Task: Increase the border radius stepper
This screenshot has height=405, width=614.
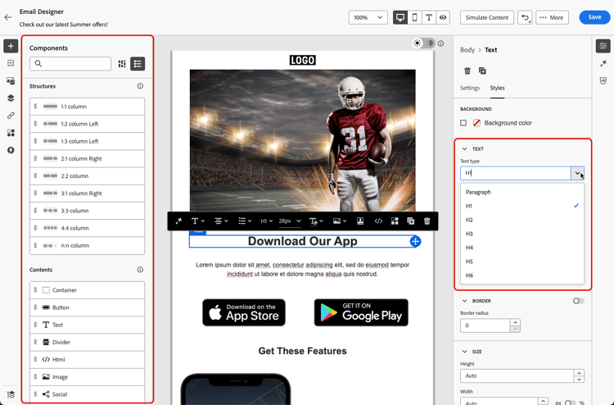Action: [515, 322]
